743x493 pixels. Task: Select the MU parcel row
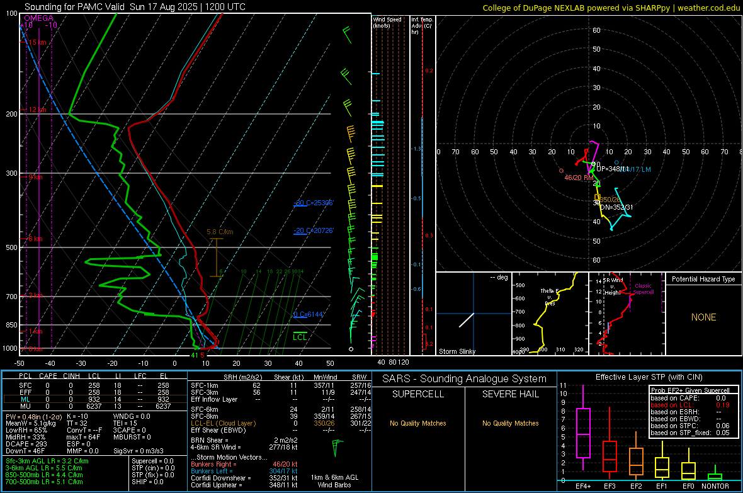point(95,406)
